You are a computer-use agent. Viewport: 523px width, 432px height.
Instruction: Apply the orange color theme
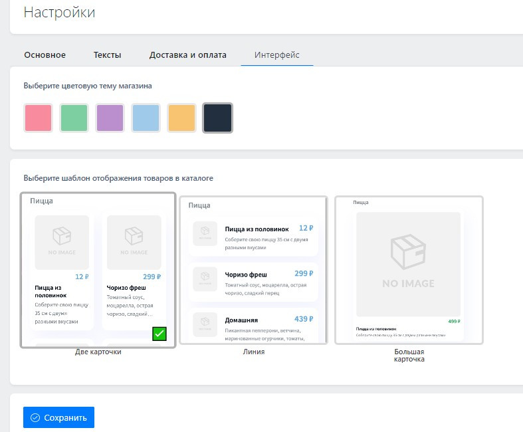(x=181, y=118)
